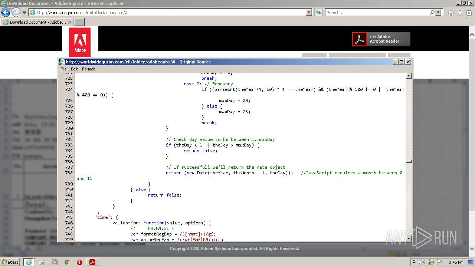Click the '// Check day value' comment

[x=220, y=139]
